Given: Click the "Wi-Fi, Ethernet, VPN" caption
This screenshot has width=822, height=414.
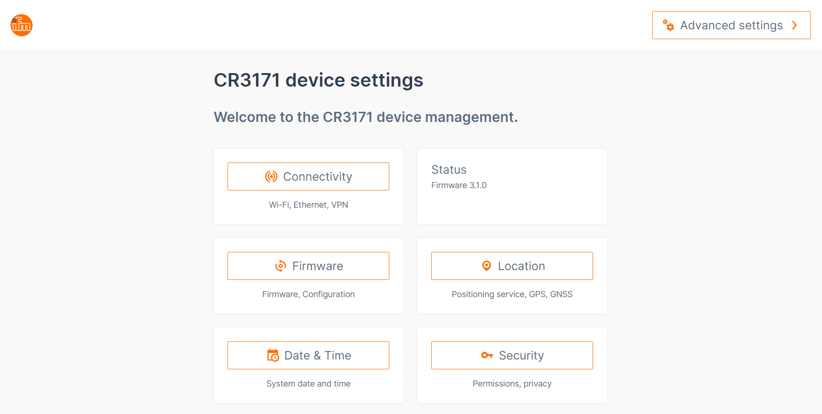Looking at the screenshot, I should click(308, 205).
